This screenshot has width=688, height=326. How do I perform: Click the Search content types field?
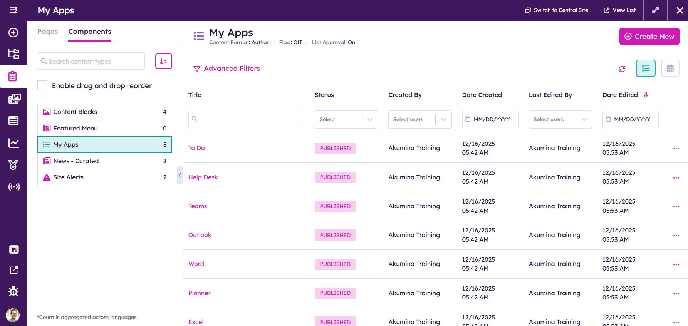(91, 61)
